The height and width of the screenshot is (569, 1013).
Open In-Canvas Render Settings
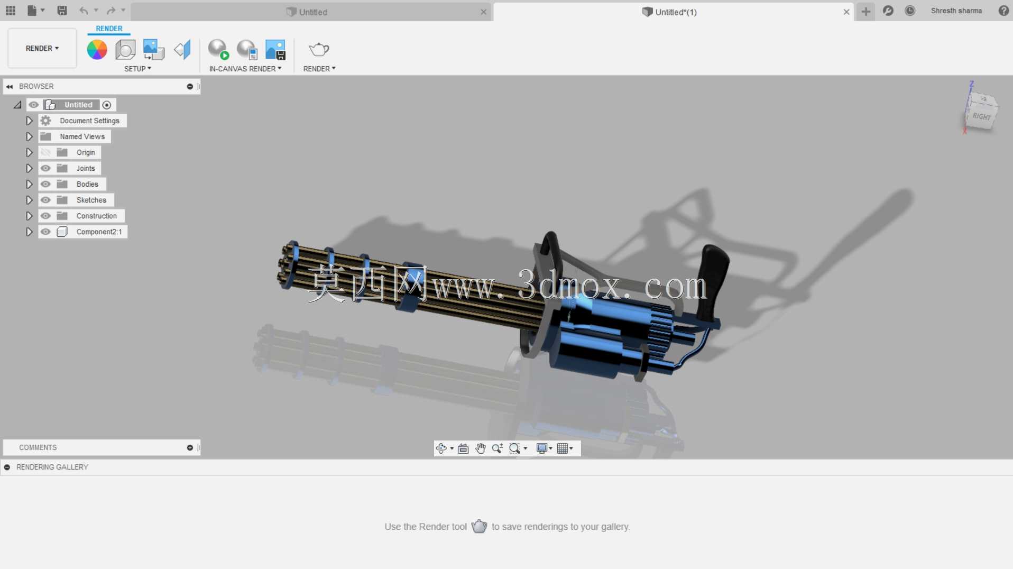247,50
